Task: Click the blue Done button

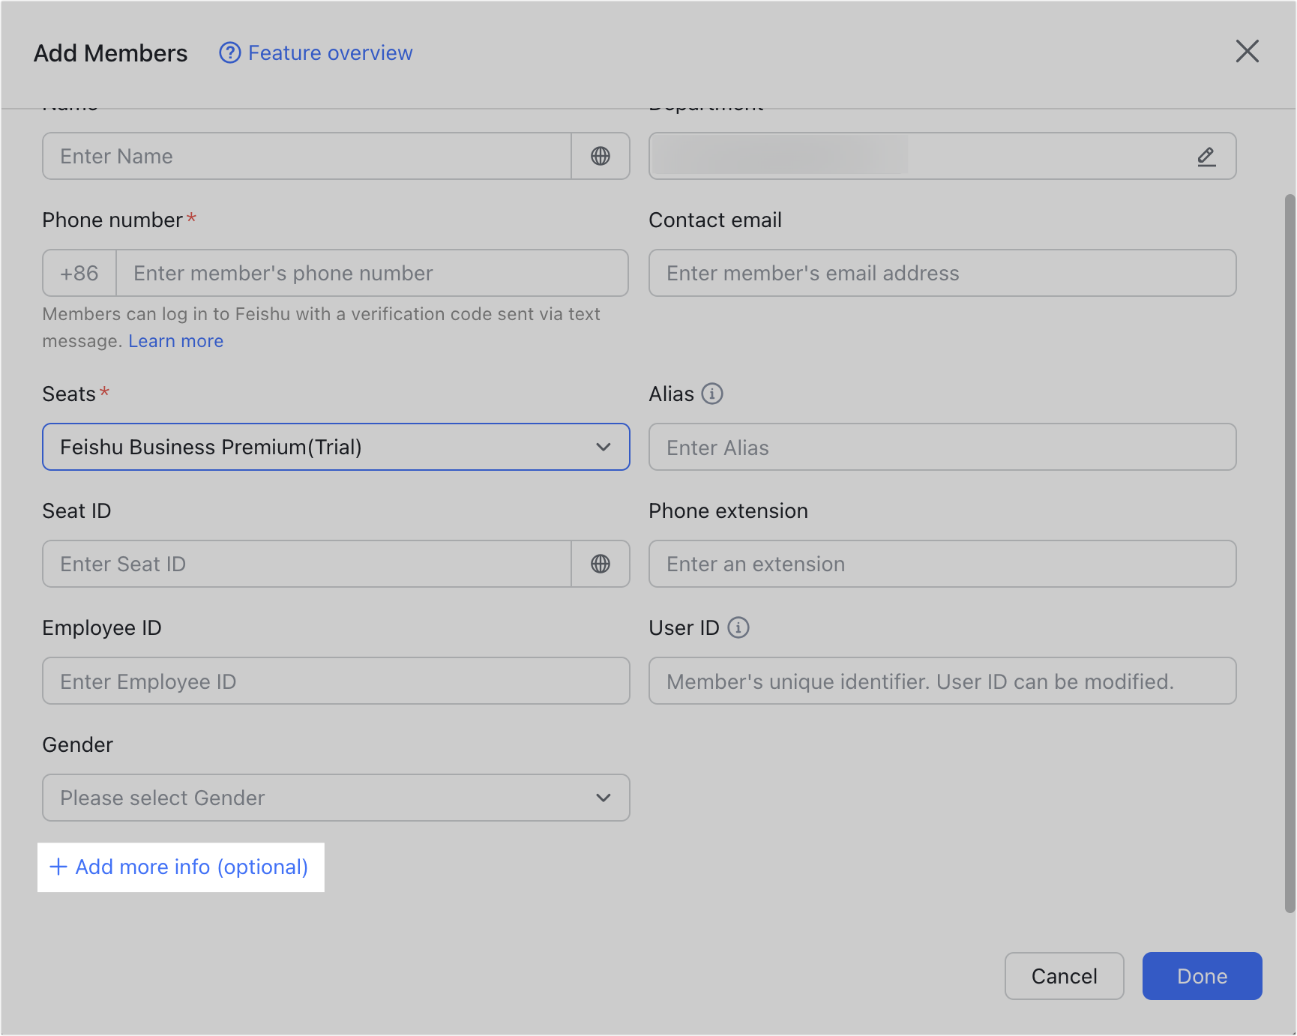Action: [x=1203, y=976]
